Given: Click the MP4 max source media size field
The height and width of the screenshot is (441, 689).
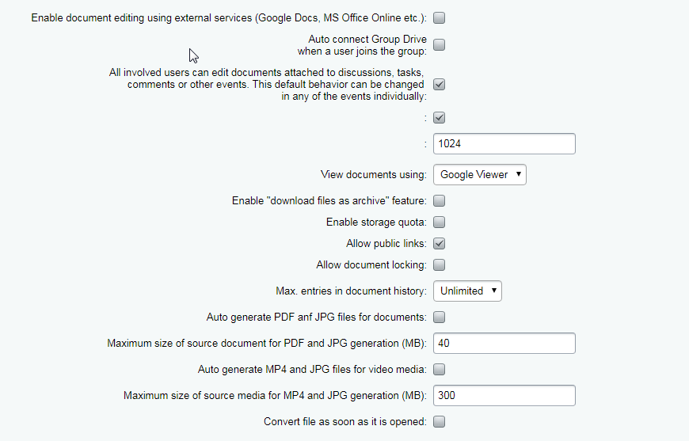Looking at the screenshot, I should coord(504,395).
